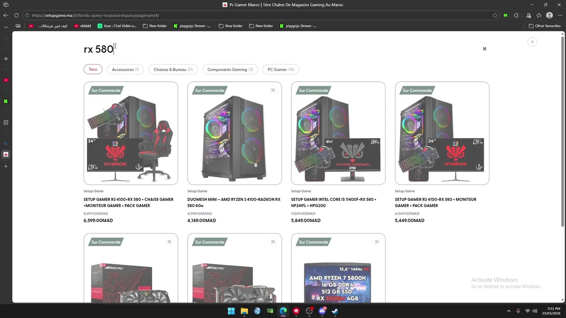Open Edge Settings and more menu

(560, 15)
